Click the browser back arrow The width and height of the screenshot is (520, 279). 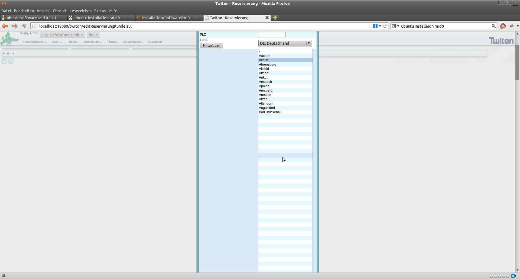[5, 26]
